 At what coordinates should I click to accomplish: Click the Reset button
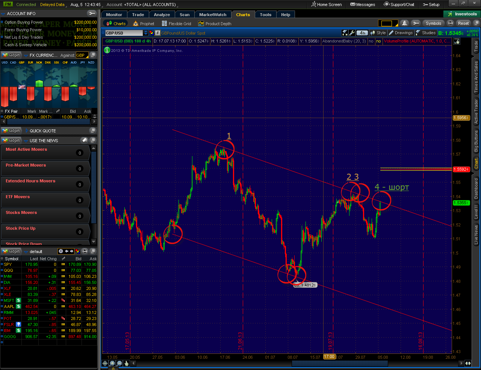tap(463, 23)
